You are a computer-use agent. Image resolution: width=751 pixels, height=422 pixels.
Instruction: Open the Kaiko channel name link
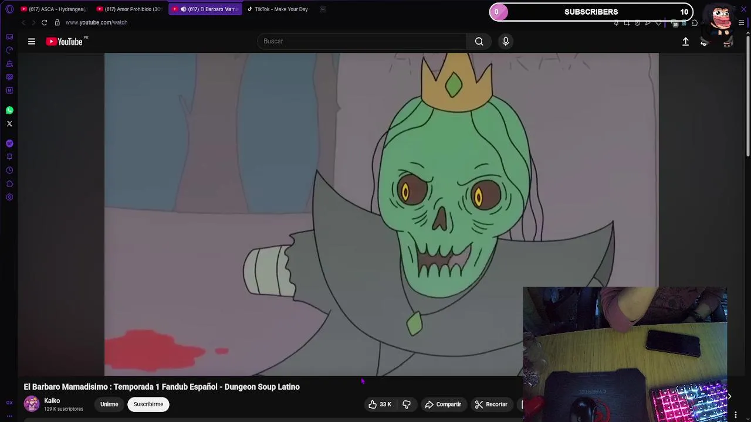coord(52,401)
